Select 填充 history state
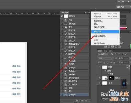Viewport: 131px width, 103px height. click(74, 27)
